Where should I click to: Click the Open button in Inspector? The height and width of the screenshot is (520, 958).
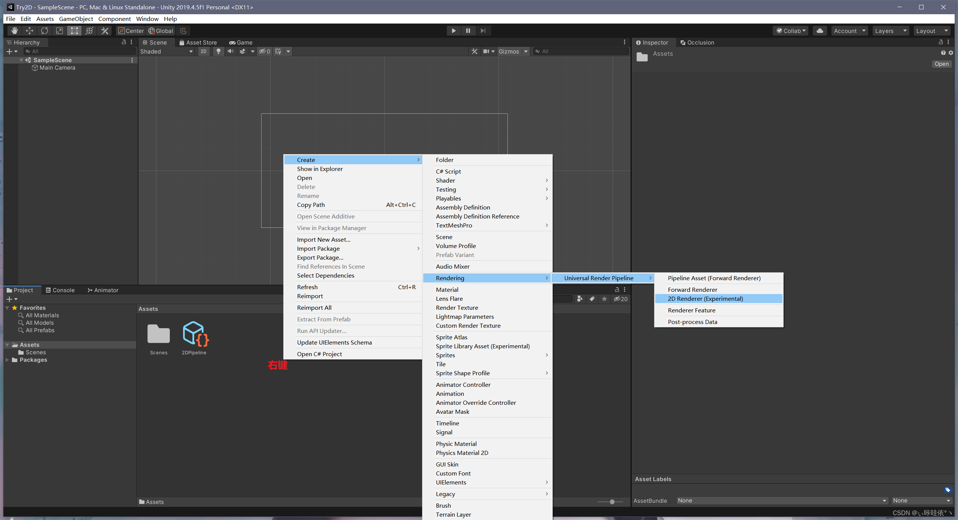tap(942, 64)
